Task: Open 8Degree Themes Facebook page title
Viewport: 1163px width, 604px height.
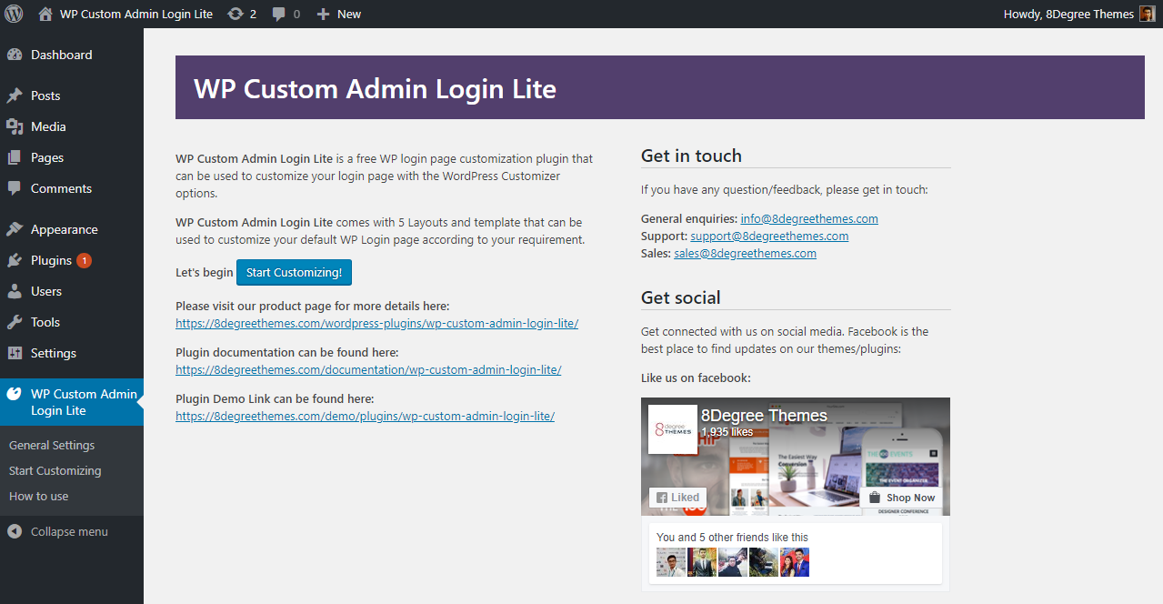Action: click(764, 416)
